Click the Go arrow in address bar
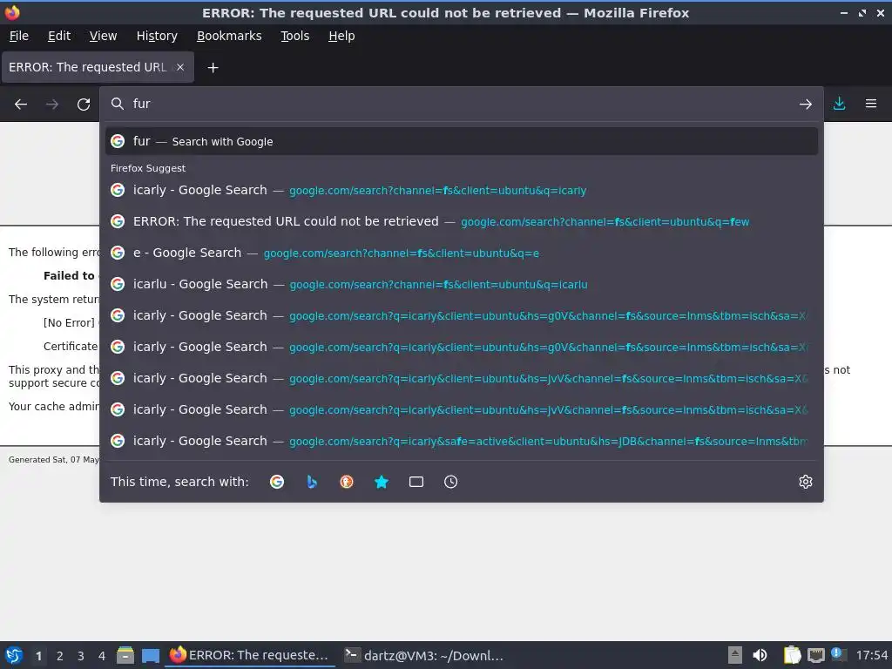The image size is (892, 669). [x=806, y=105]
